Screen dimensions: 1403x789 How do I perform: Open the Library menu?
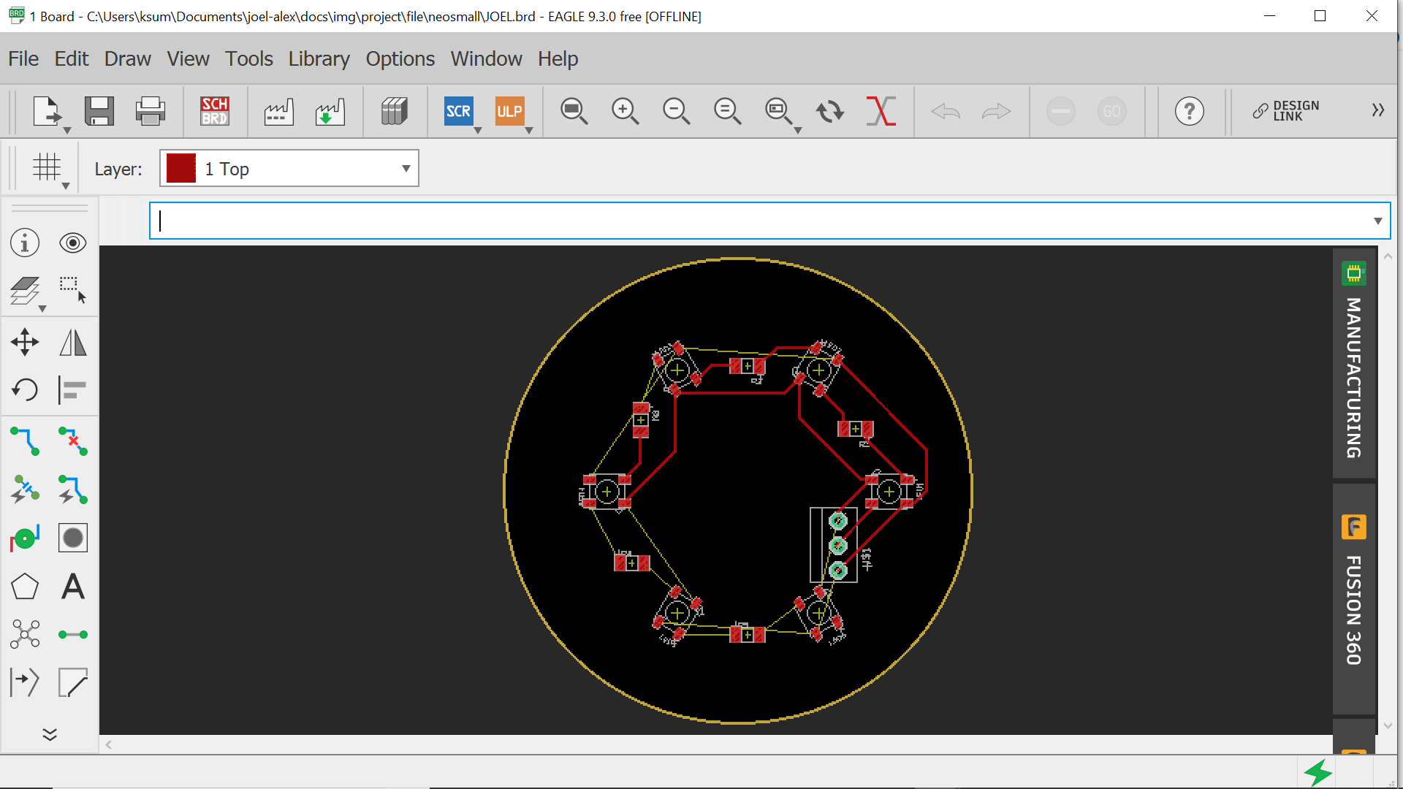(319, 58)
